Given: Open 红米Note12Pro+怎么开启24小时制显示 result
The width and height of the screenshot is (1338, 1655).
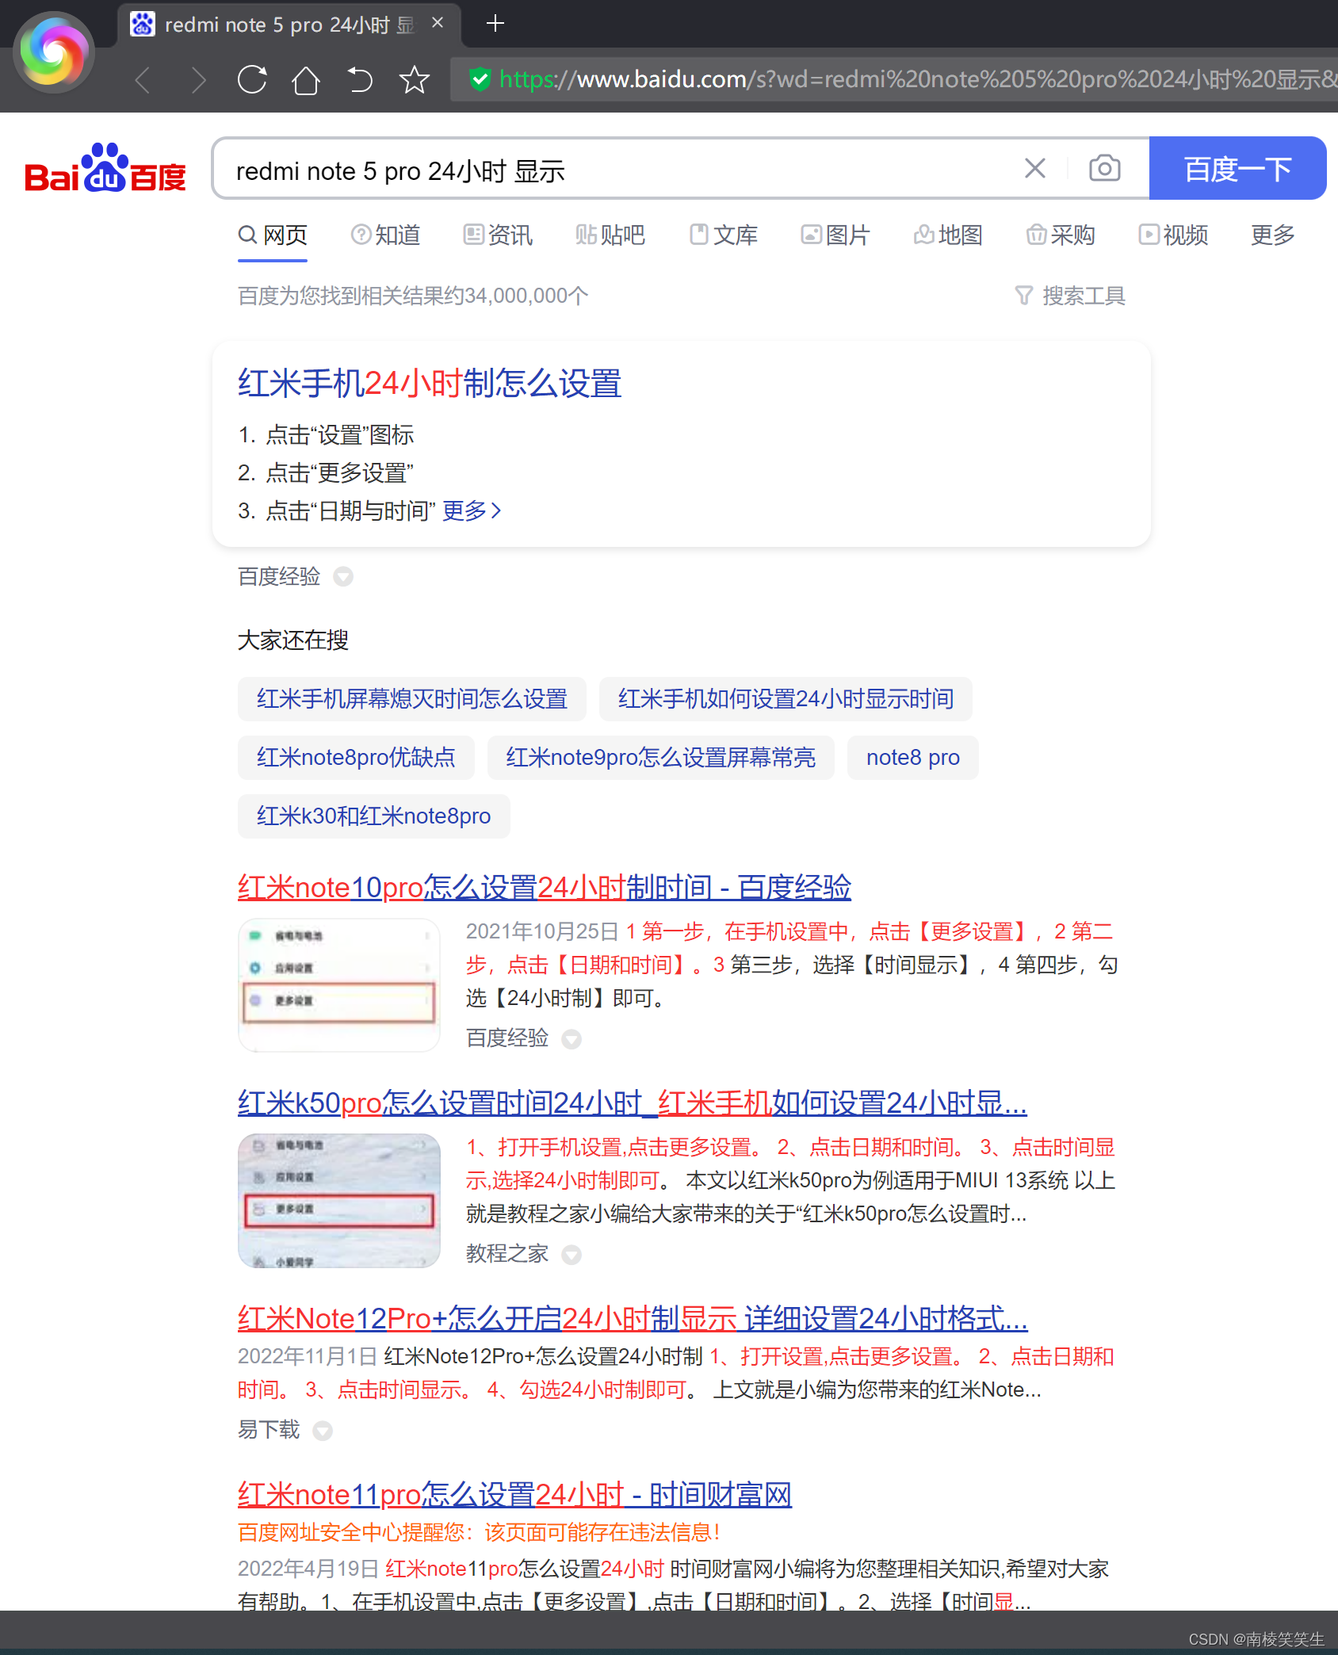Looking at the screenshot, I should click(633, 1318).
